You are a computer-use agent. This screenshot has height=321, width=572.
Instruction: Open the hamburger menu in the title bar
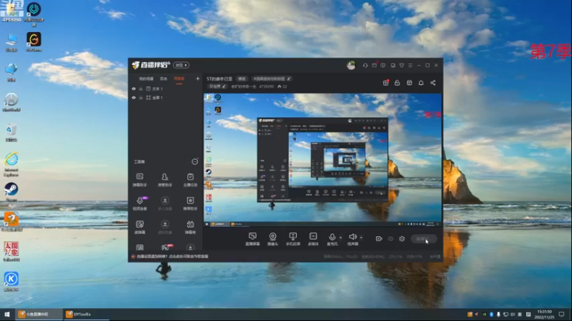pos(410,66)
